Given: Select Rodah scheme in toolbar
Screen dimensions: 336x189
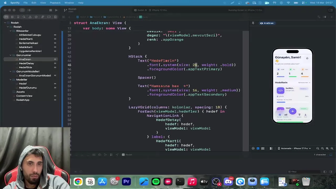Looking at the screenshot, I should pos(139,10).
